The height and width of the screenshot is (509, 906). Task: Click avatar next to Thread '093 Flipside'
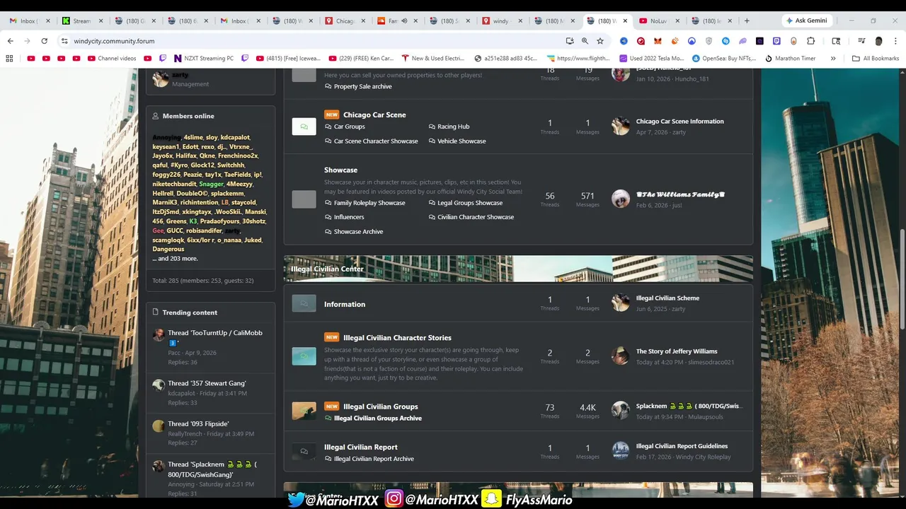159,426
